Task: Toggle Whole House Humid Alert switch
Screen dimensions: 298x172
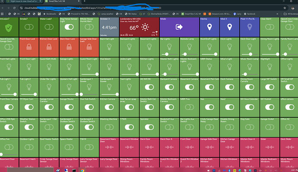Action: tap(89, 27)
